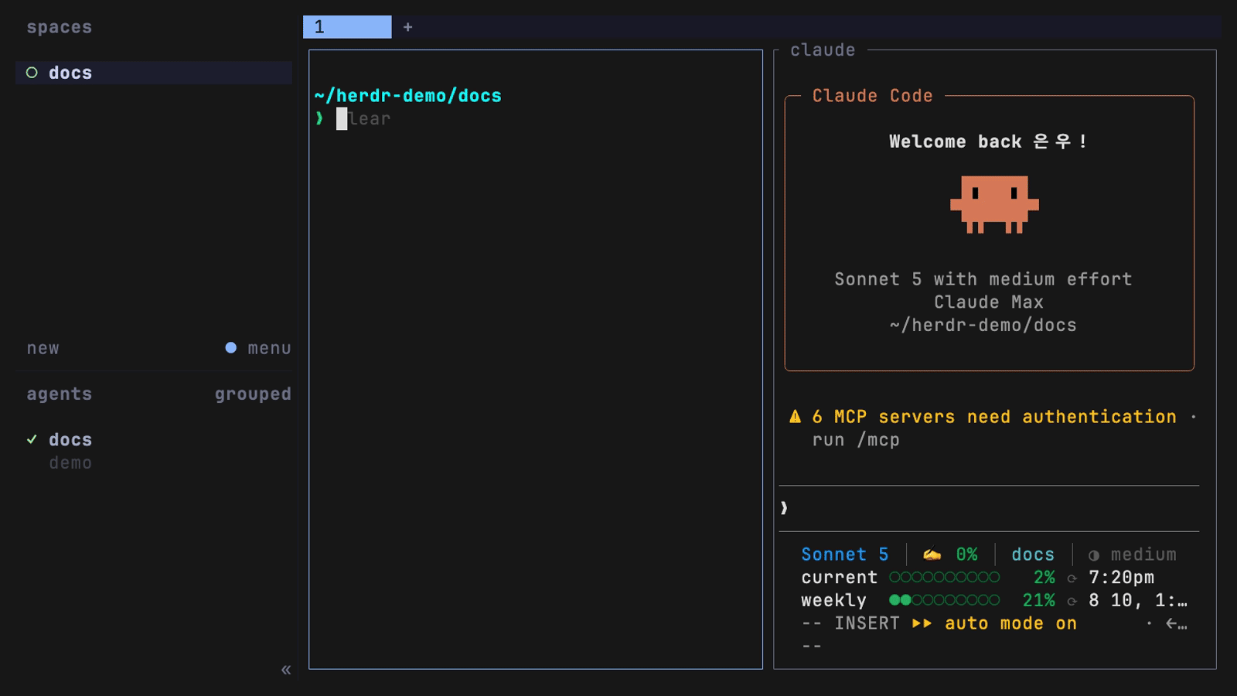1237x696 pixels.
Task: Click the green checkmark beside docs agent
Action: pos(32,439)
